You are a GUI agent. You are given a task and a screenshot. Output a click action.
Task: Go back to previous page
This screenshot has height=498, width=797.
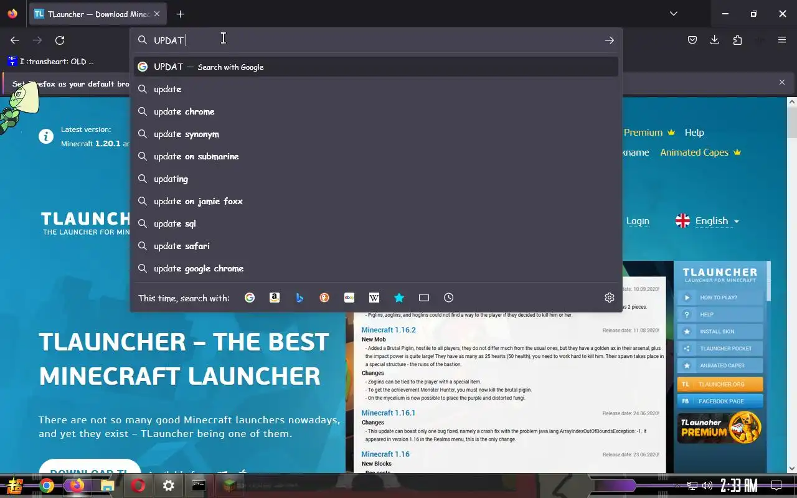point(15,40)
